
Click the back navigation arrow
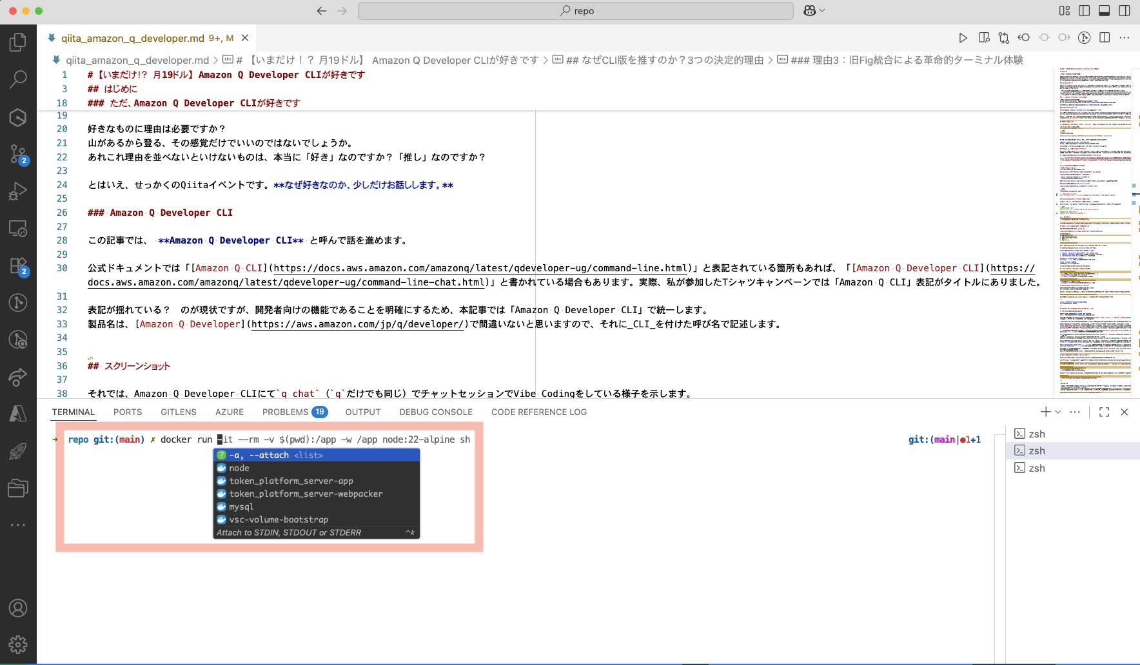(x=321, y=11)
